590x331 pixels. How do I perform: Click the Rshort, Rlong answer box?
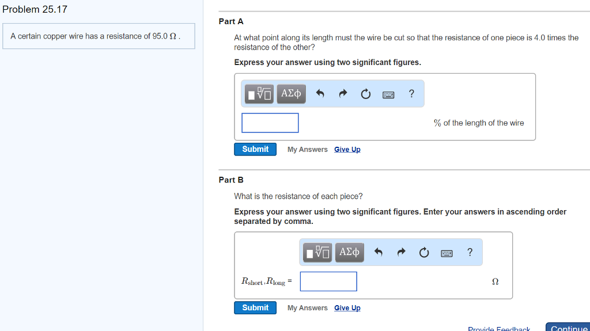(x=328, y=281)
